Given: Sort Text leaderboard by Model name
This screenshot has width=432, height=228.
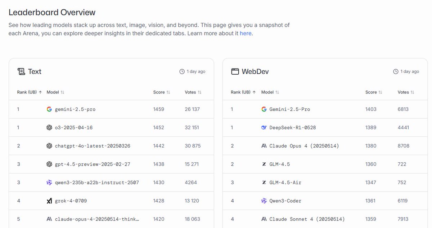Looking at the screenshot, I should tap(55, 92).
